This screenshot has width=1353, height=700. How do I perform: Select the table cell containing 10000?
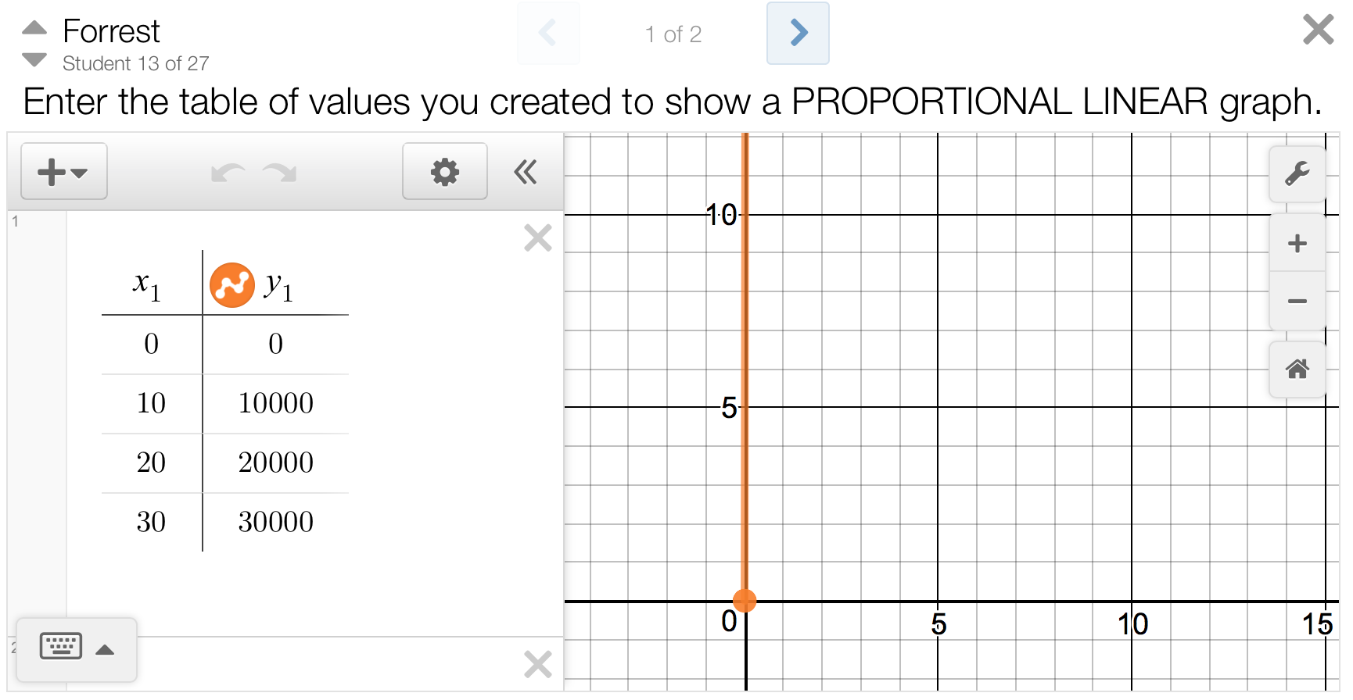point(275,403)
